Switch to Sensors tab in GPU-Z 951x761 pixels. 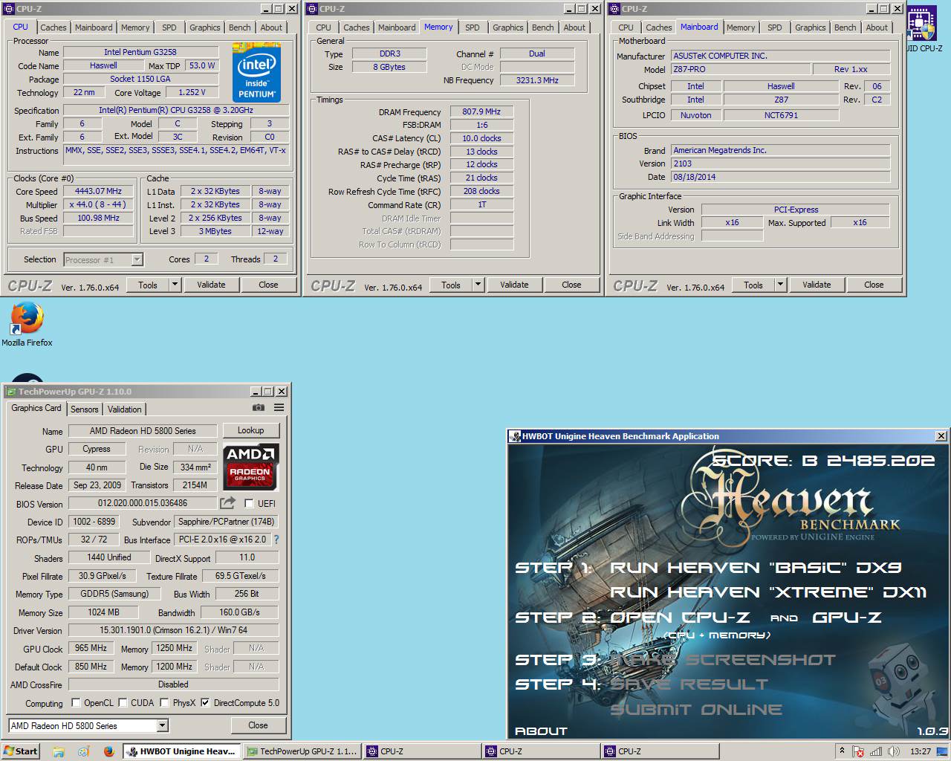pyautogui.click(x=84, y=409)
